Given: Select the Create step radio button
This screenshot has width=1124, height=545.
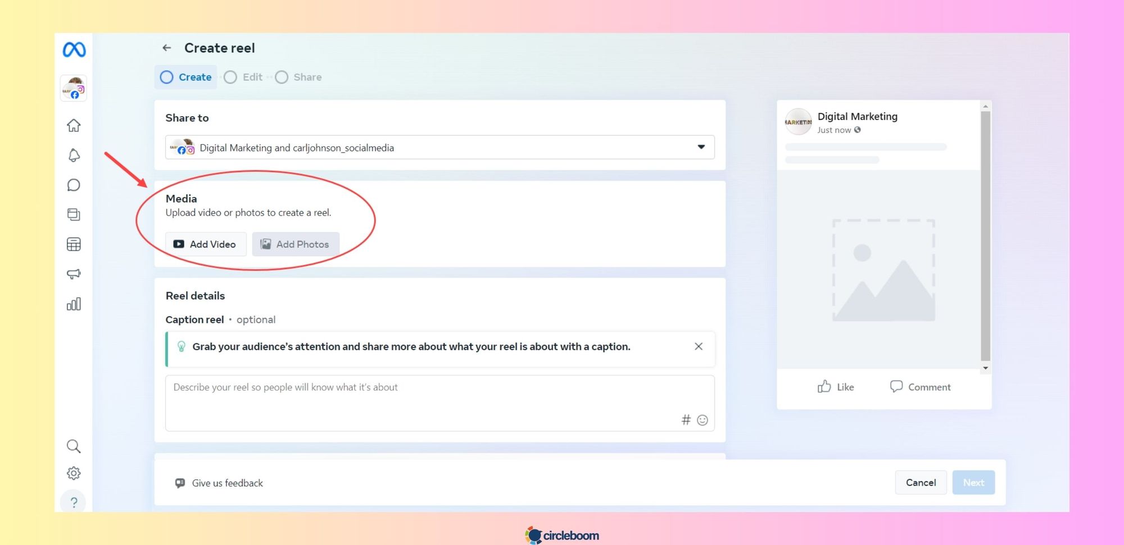Looking at the screenshot, I should (166, 77).
